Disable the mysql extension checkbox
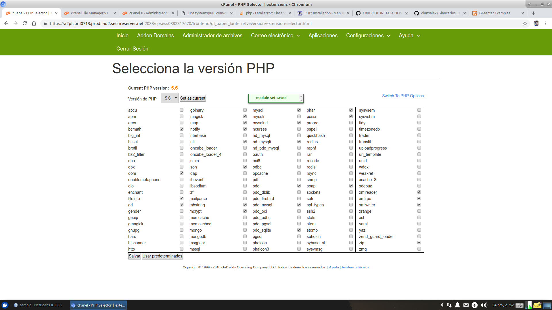Image resolution: width=552 pixels, height=310 pixels. [299, 110]
